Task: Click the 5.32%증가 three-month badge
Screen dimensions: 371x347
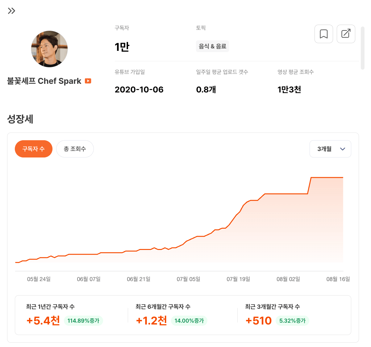Action: [292, 321]
